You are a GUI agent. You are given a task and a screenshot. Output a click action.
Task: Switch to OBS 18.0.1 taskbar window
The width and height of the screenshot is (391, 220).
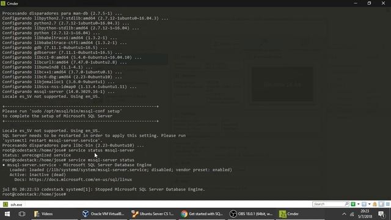coord(251,214)
